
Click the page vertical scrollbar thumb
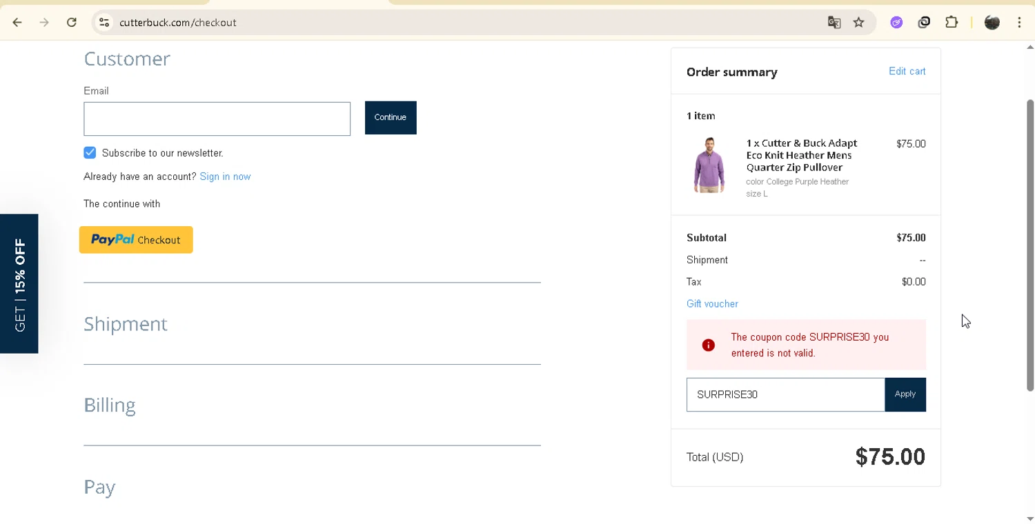point(1030,245)
